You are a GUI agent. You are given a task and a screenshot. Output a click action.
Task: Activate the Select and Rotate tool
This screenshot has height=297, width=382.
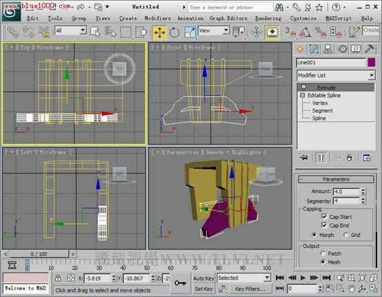(x=174, y=32)
